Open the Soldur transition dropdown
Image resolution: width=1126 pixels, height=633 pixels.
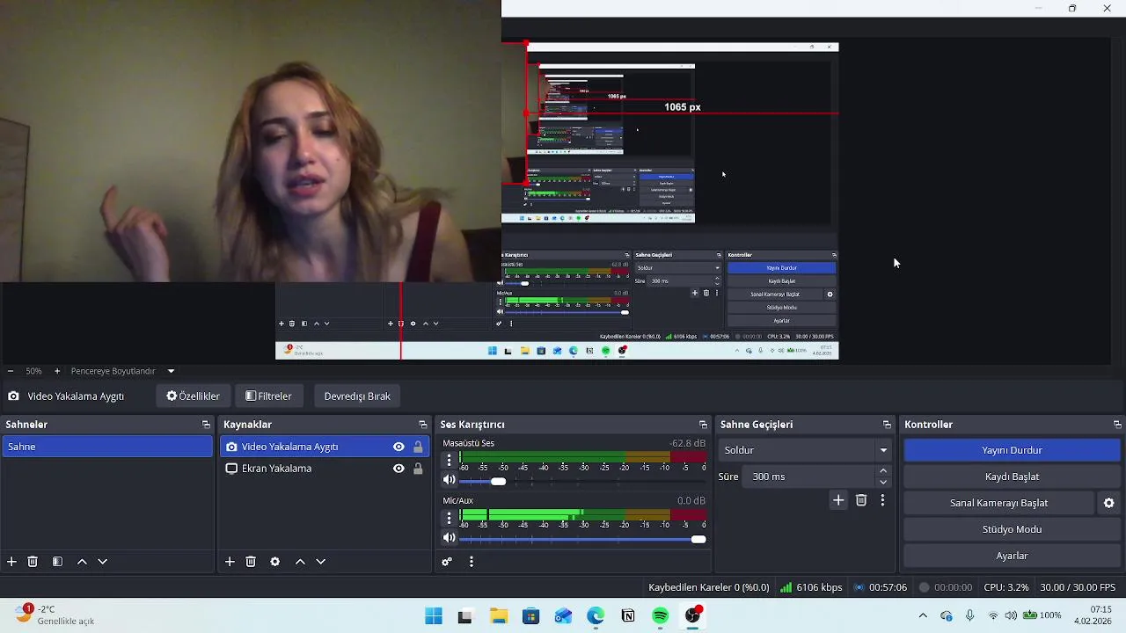point(806,450)
